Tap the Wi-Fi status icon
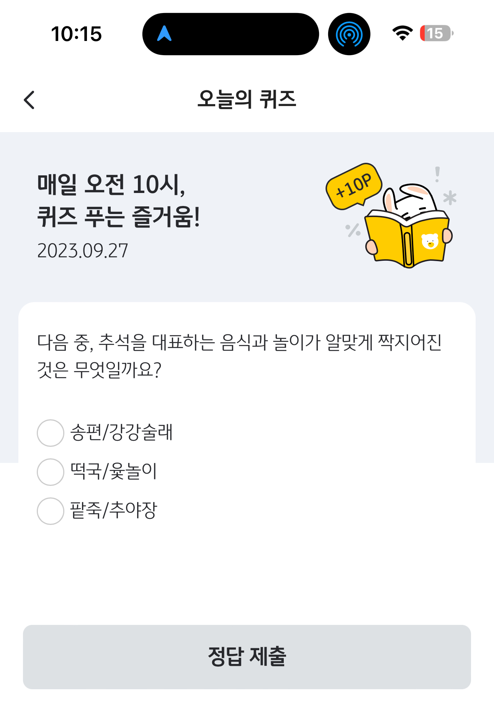Viewport: 494px width, 703px height. pyautogui.click(x=402, y=33)
